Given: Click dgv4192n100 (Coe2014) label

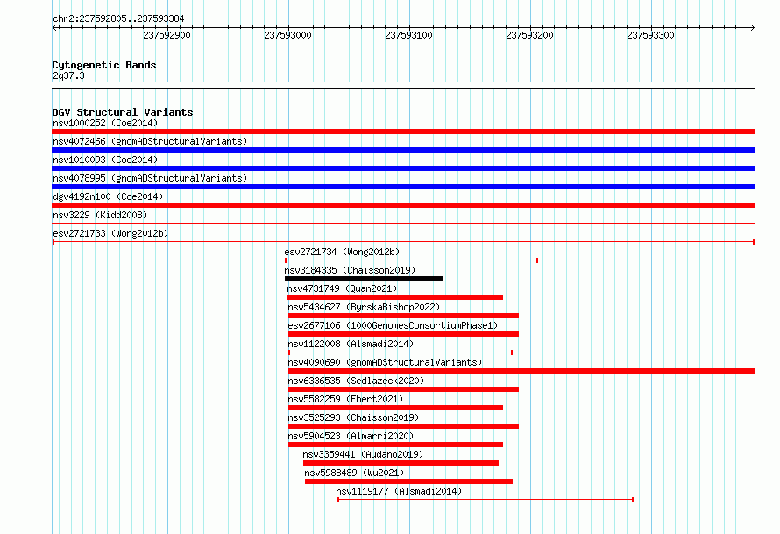Looking at the screenshot, I should 108,196.
